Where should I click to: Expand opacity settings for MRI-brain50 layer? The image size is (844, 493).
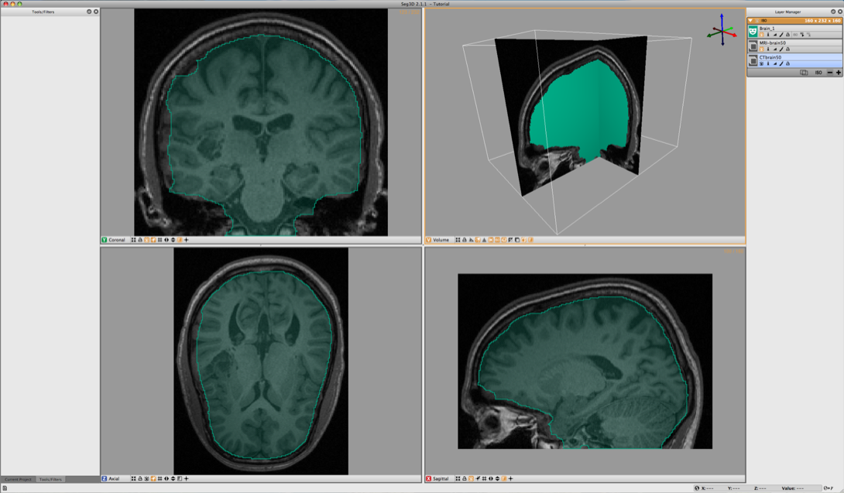pyautogui.click(x=775, y=49)
